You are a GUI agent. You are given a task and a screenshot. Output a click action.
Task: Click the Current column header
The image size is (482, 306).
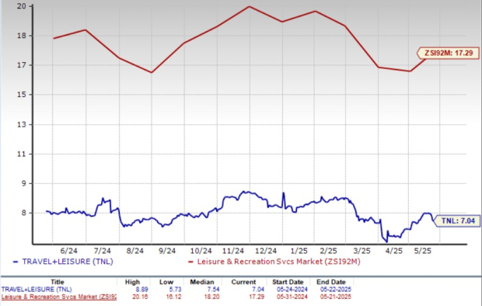pyautogui.click(x=244, y=282)
